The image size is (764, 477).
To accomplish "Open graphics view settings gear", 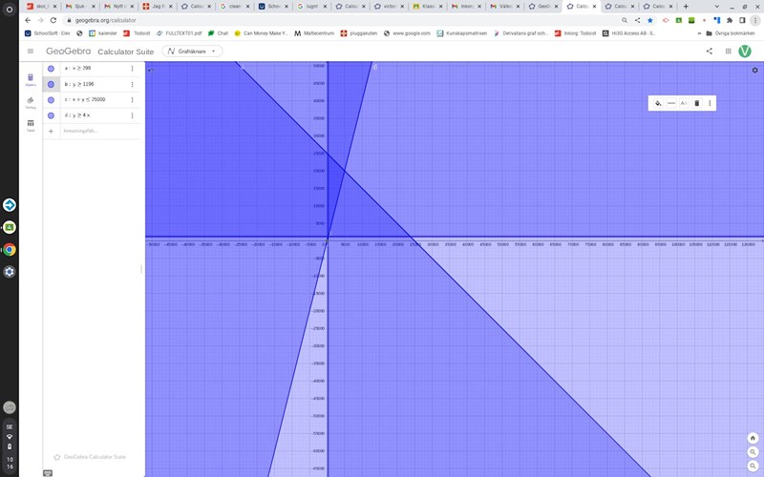I will coord(754,70).
